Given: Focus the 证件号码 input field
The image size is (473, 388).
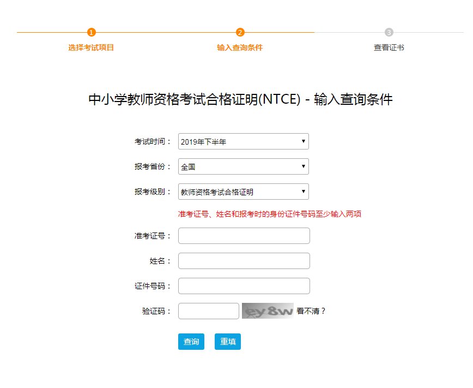Looking at the screenshot, I should [244, 286].
